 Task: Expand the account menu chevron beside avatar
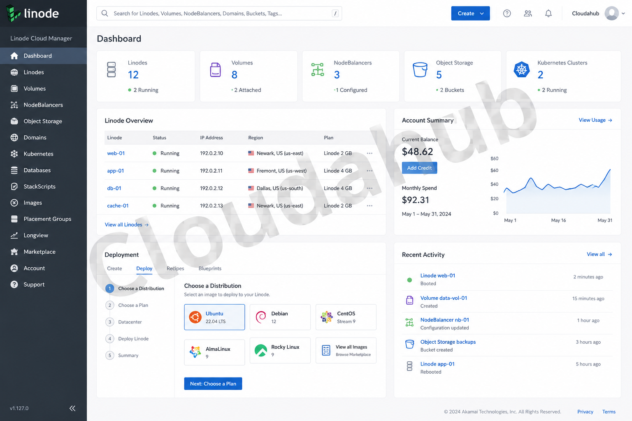623,14
